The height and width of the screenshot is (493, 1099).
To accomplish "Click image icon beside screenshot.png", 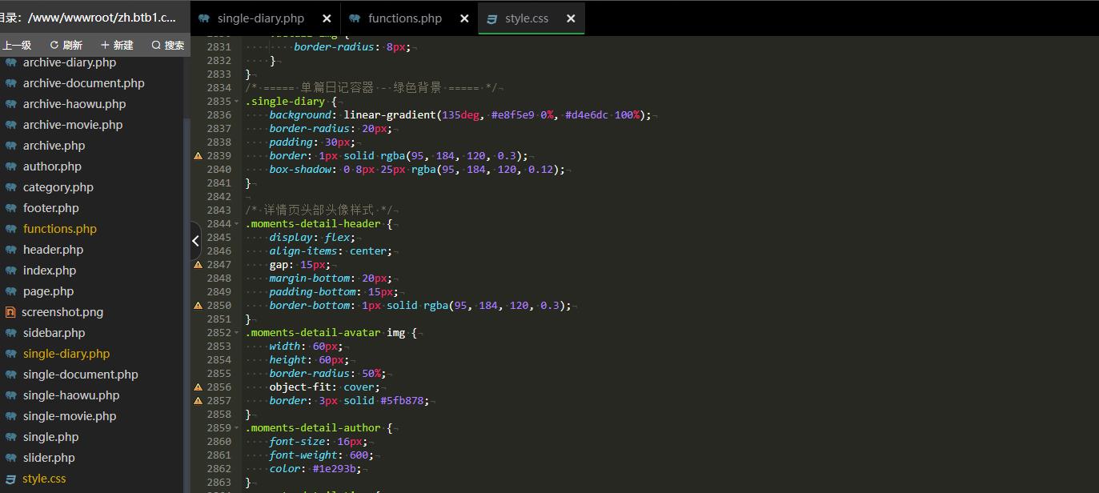I will pyautogui.click(x=10, y=312).
